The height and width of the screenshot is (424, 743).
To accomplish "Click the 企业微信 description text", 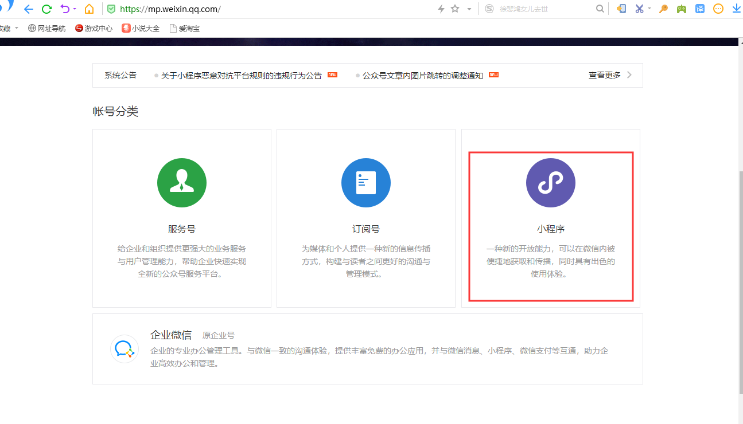I will [x=379, y=357].
